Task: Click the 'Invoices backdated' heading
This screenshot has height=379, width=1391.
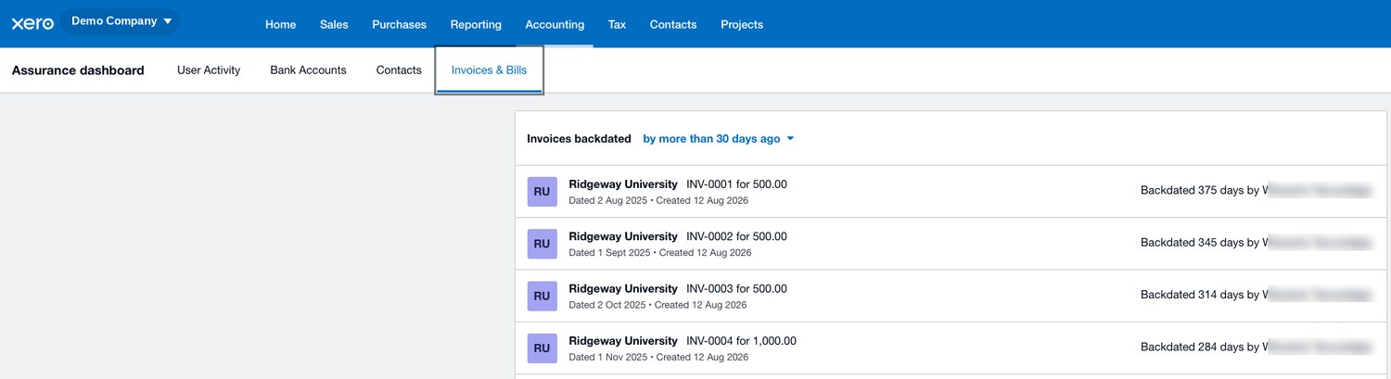Action: (579, 139)
